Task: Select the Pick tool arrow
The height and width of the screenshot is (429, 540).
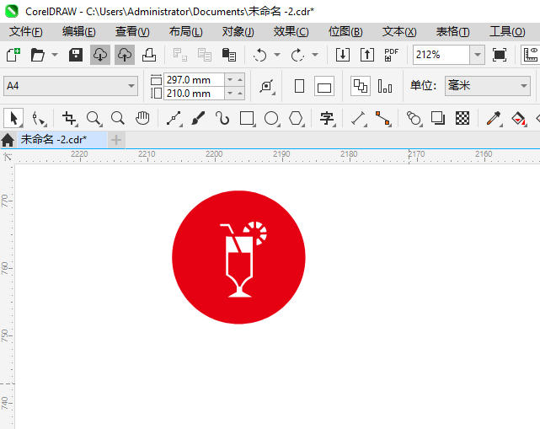Action: 13,119
